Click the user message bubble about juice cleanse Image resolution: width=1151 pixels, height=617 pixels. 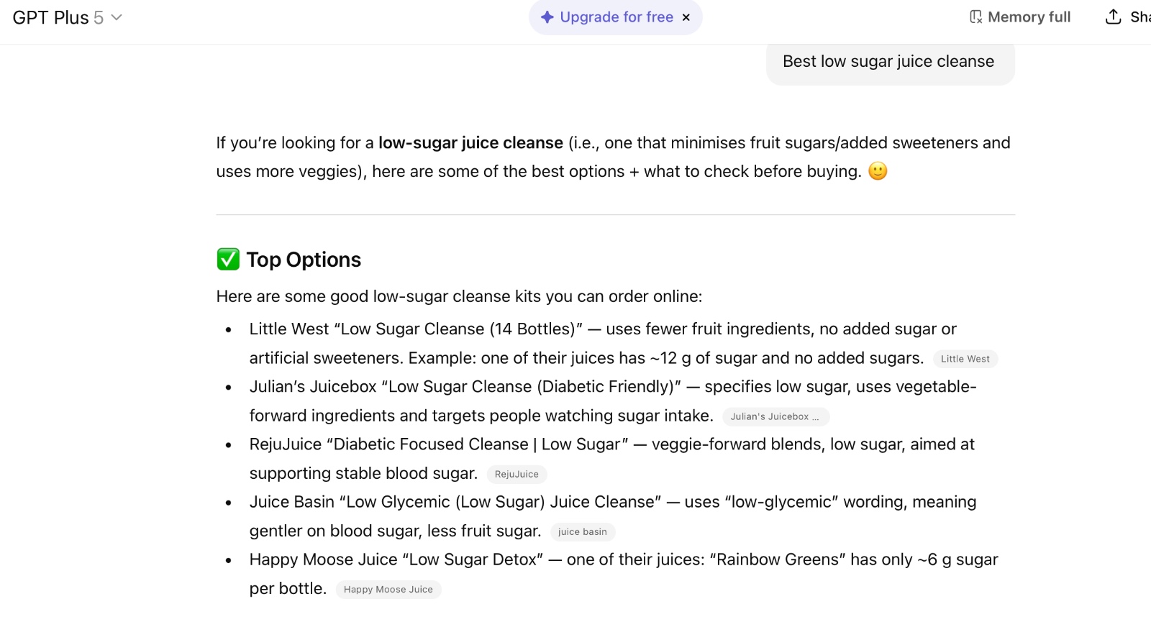click(x=889, y=62)
